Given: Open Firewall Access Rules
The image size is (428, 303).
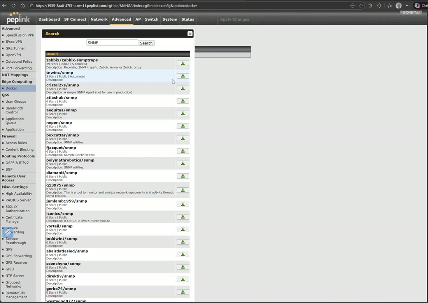Looking at the screenshot, I should 16,143.
